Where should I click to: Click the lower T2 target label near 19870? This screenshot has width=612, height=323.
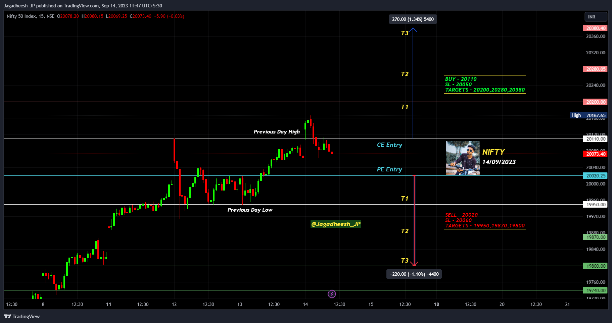click(x=405, y=231)
